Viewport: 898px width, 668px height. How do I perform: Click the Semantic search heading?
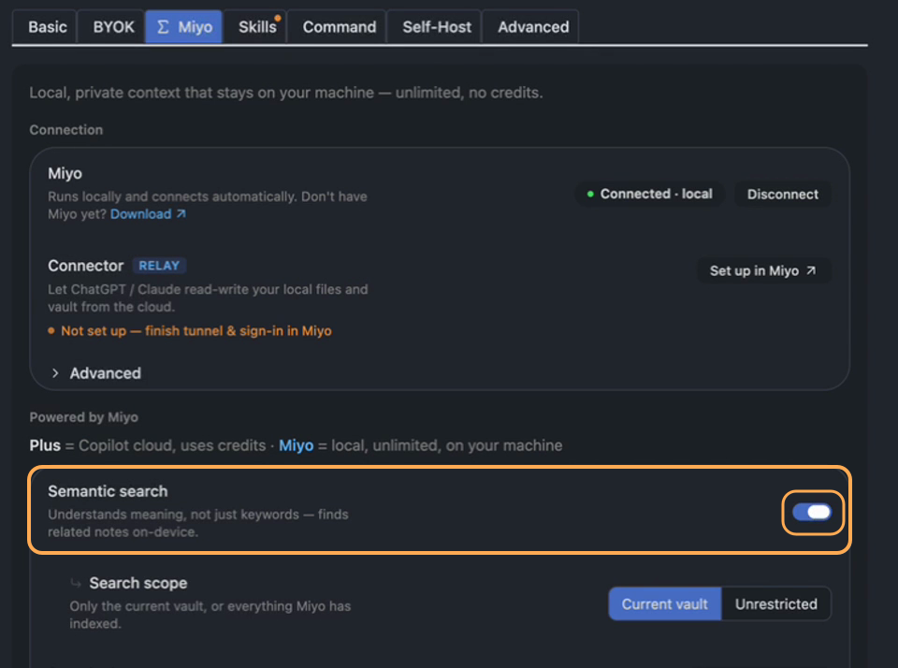coord(108,491)
